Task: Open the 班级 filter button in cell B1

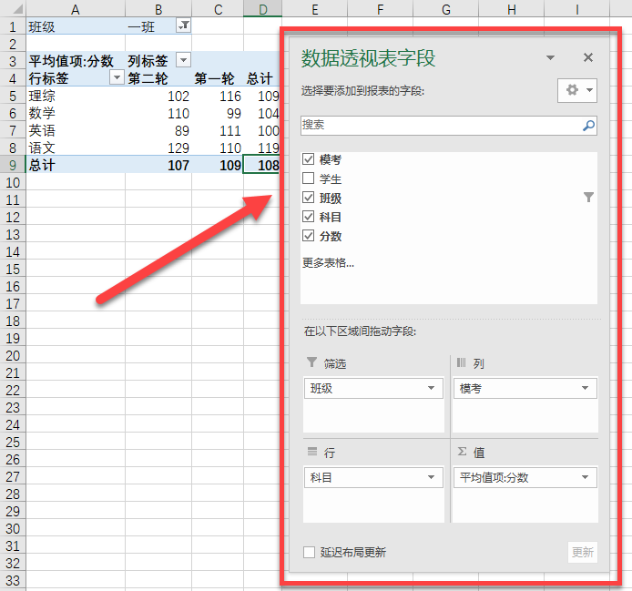Action: click(183, 25)
